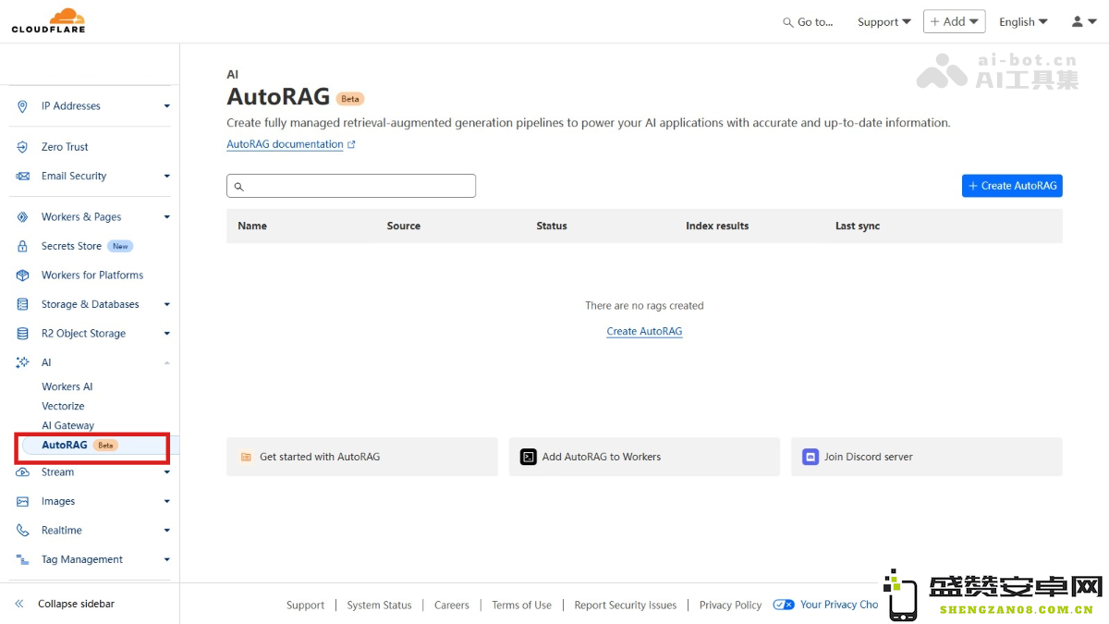This screenshot has height=624, width=1109.
Task: Click the user account avatar icon
Action: point(1078,21)
